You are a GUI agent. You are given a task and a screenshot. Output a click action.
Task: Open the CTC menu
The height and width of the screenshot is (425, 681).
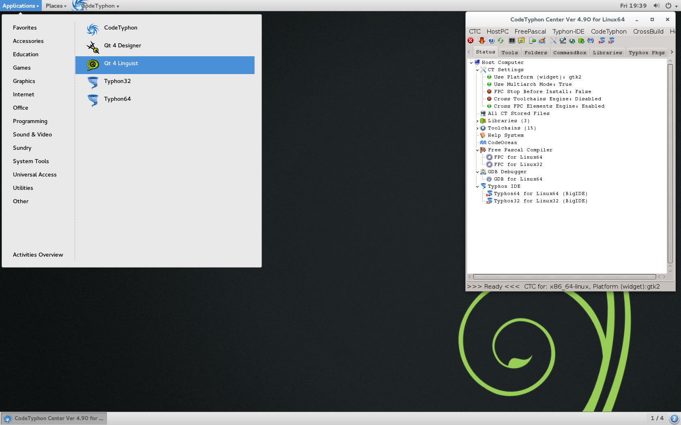tap(475, 32)
